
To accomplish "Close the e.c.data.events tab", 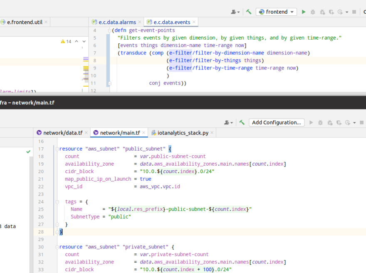I will pos(194,22).
